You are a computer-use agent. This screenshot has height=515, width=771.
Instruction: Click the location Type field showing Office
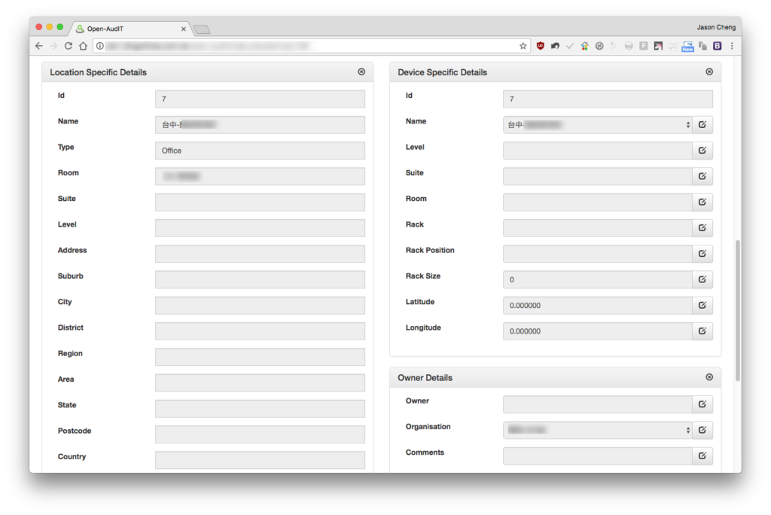point(260,151)
